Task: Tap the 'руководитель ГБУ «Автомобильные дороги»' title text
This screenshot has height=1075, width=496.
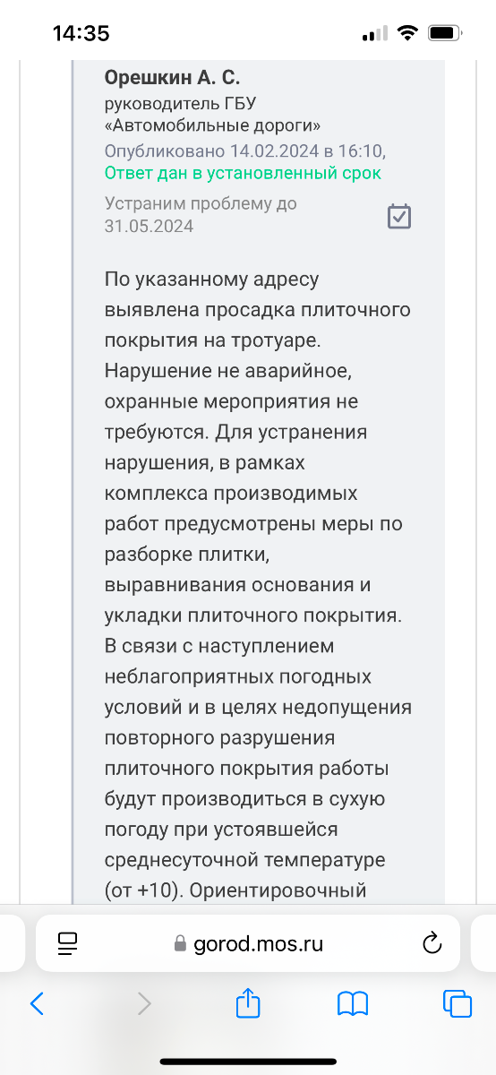Action: click(x=213, y=114)
